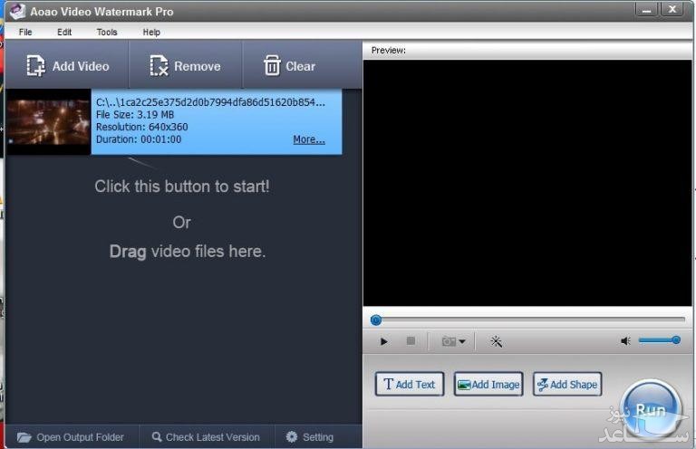Click the magic wand effects icon
Image resolution: width=696 pixels, height=449 pixels.
[496, 341]
